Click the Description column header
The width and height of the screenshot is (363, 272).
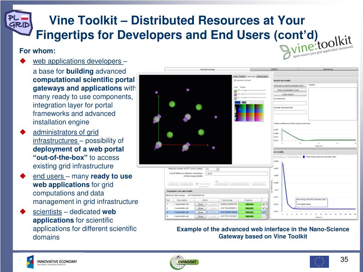pos(182,200)
